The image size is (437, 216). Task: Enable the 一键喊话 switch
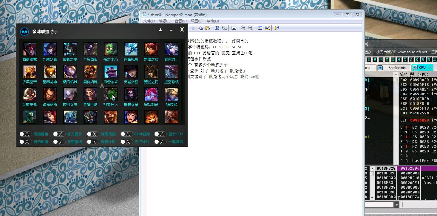160,142
